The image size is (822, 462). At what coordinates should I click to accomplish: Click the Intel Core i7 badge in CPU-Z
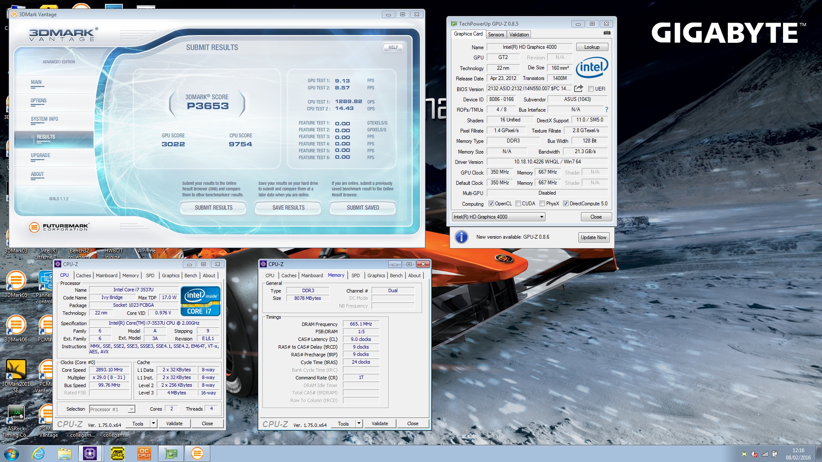200,301
